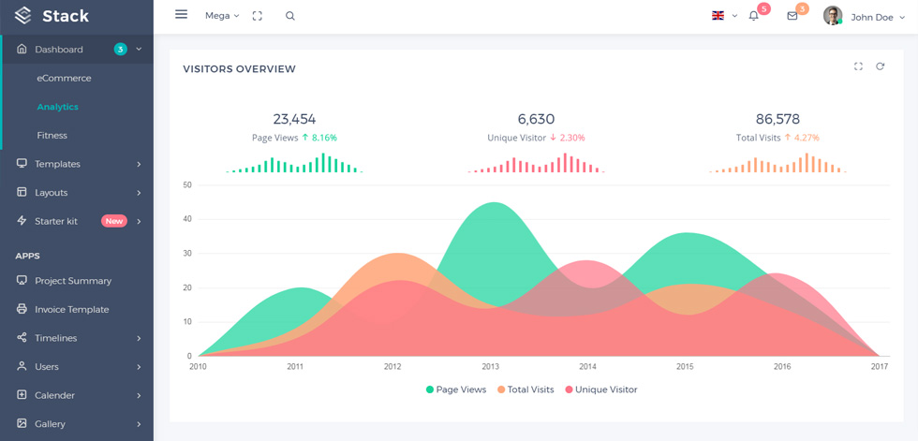Screen dimensions: 918x441
Task: Click the Stack logo icon
Action: (x=22, y=16)
